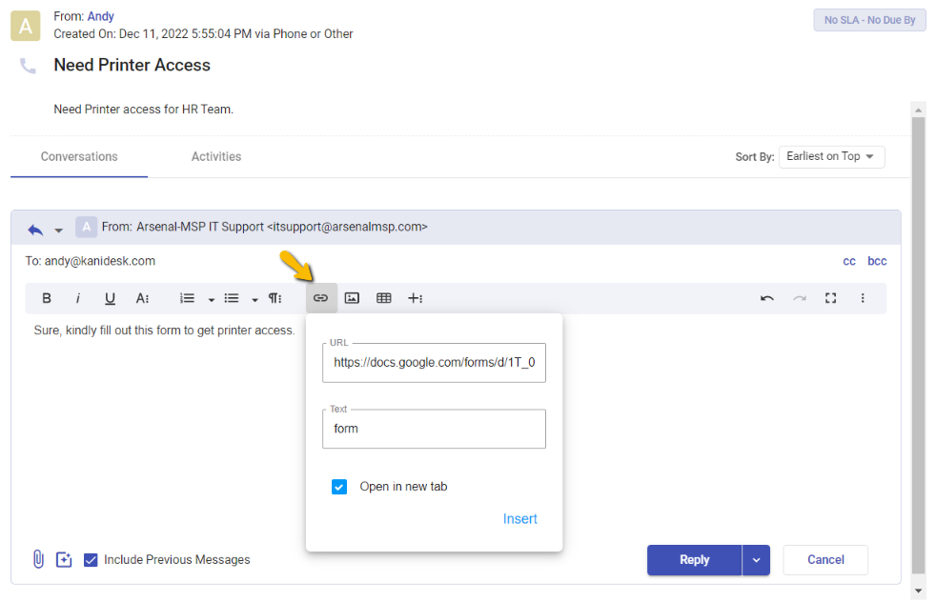Image resolution: width=936 pixels, height=602 pixels.
Task: Redo the last edit
Action: click(800, 298)
